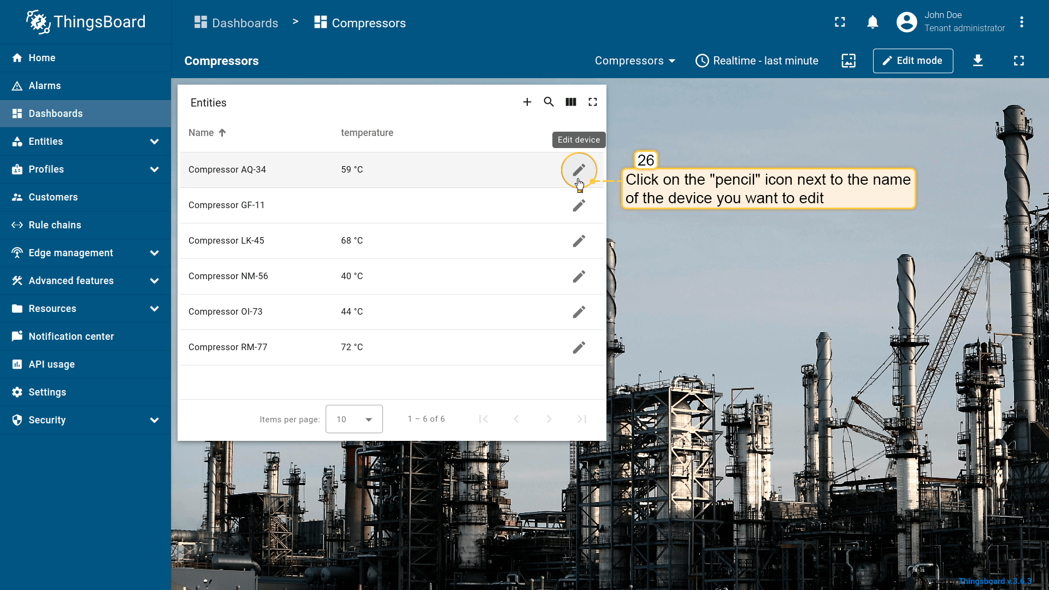This screenshot has height=590, width=1049.
Task: Open Rule chains from sidebar
Action: coord(55,225)
